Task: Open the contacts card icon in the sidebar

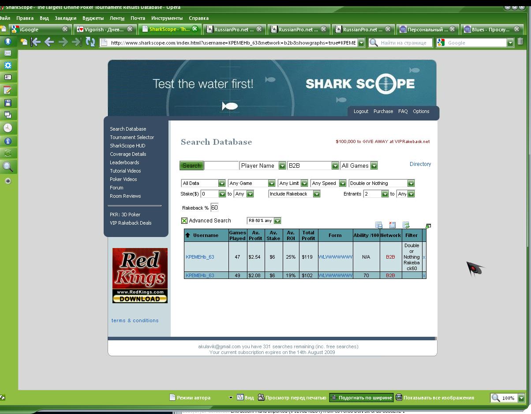Action: 7,77
